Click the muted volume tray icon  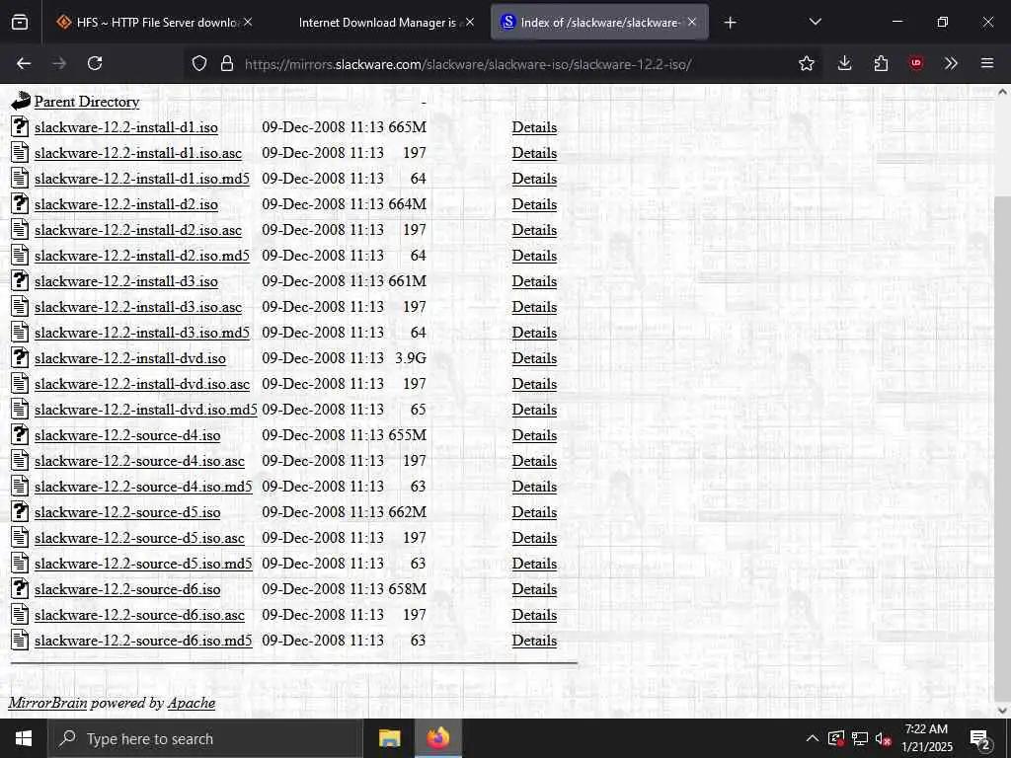884,738
